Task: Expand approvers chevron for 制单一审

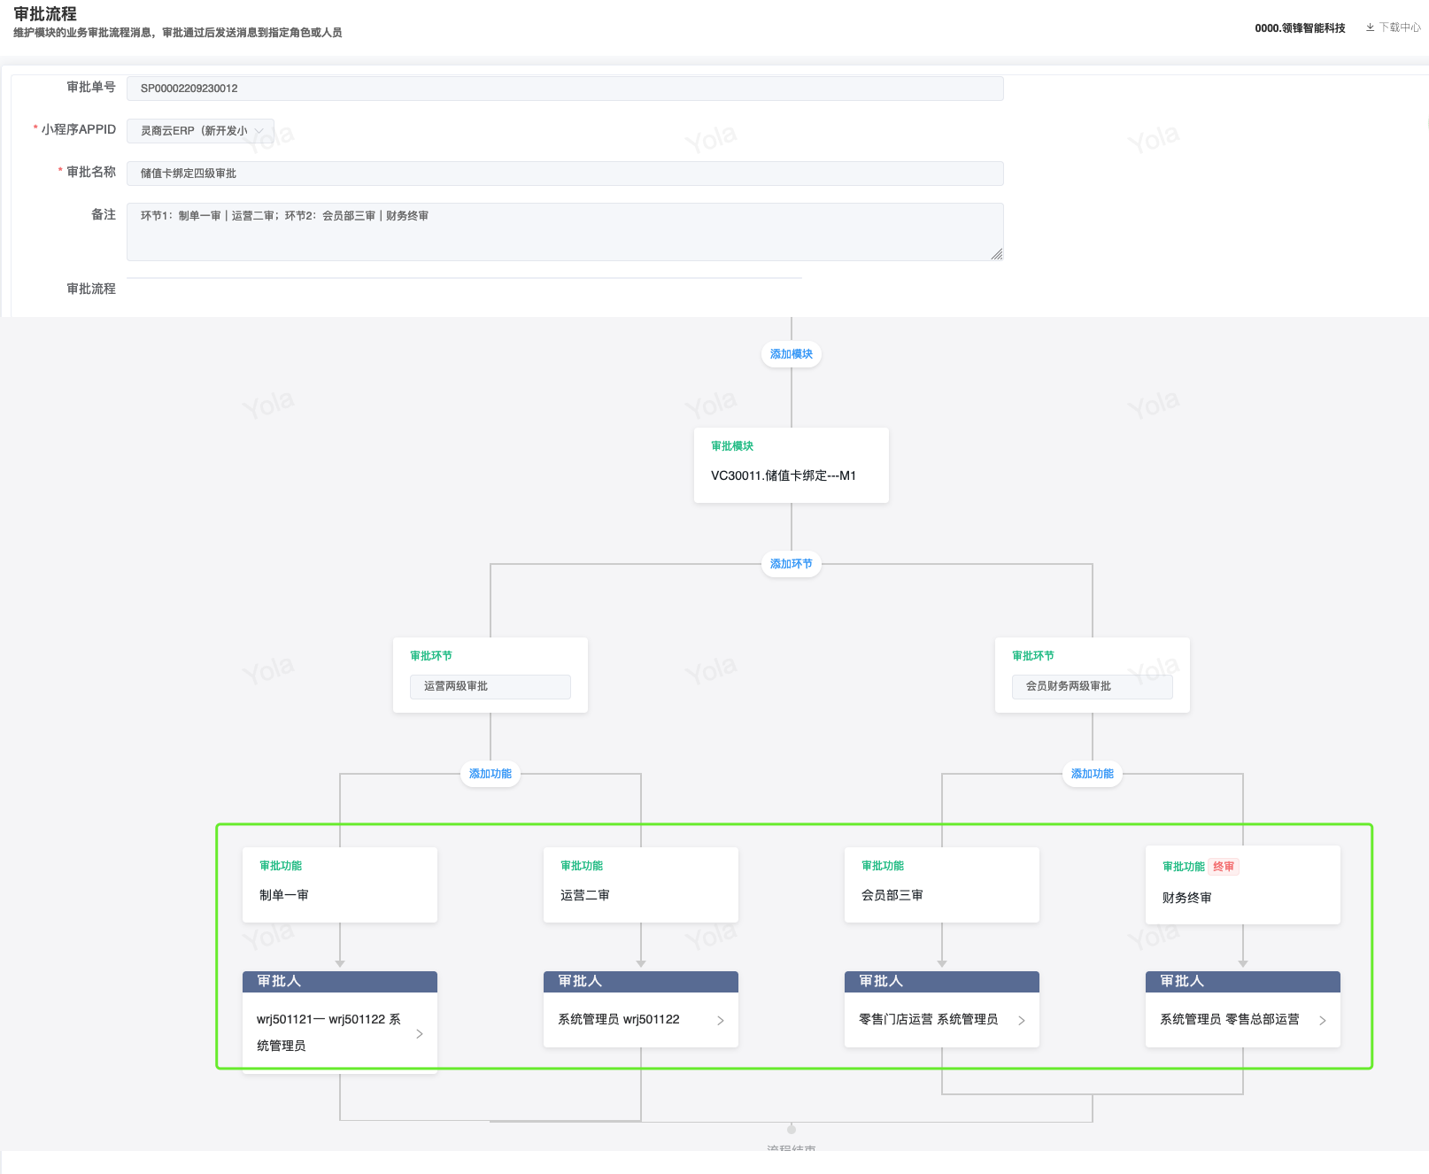Action: coord(420,1033)
